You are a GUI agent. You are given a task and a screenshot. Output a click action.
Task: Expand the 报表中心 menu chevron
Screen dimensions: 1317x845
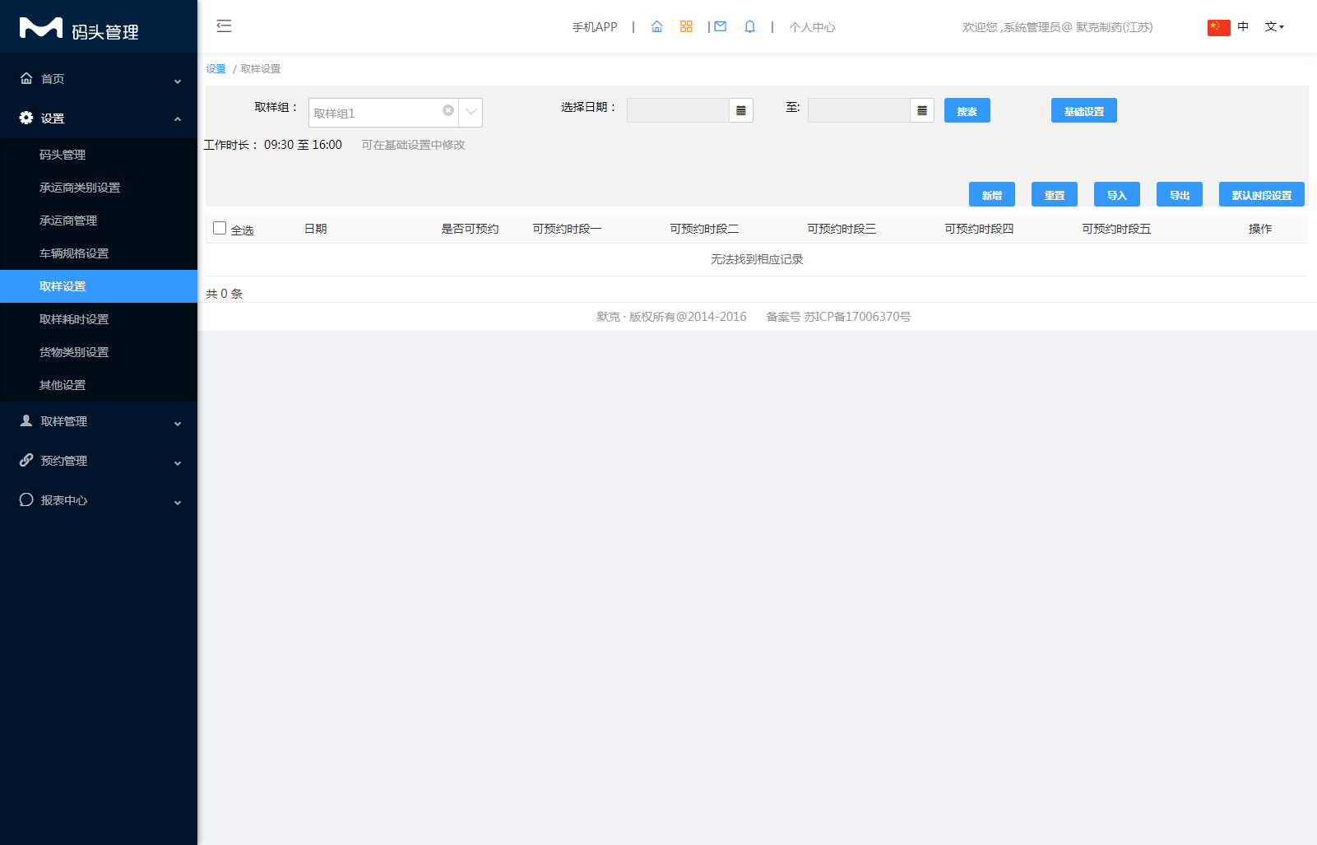tap(178, 503)
